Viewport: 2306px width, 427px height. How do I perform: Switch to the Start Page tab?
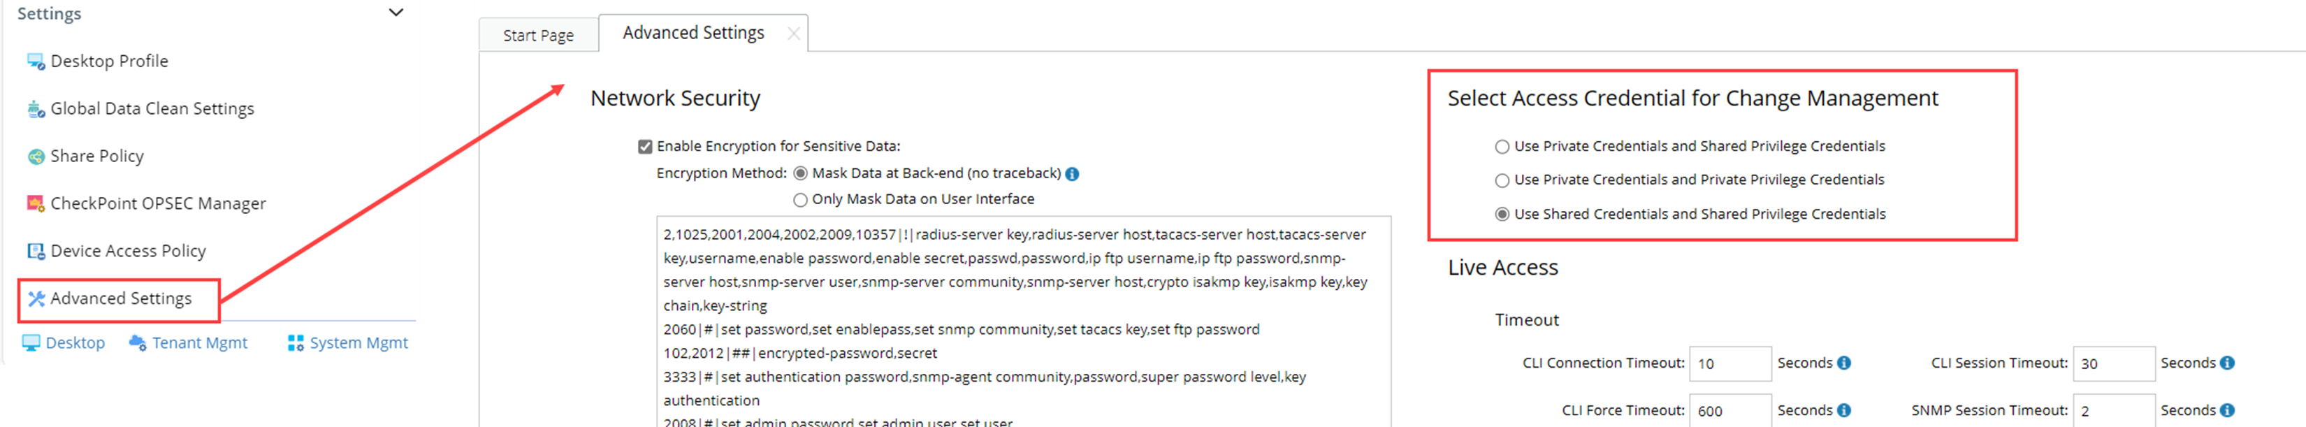pos(538,35)
